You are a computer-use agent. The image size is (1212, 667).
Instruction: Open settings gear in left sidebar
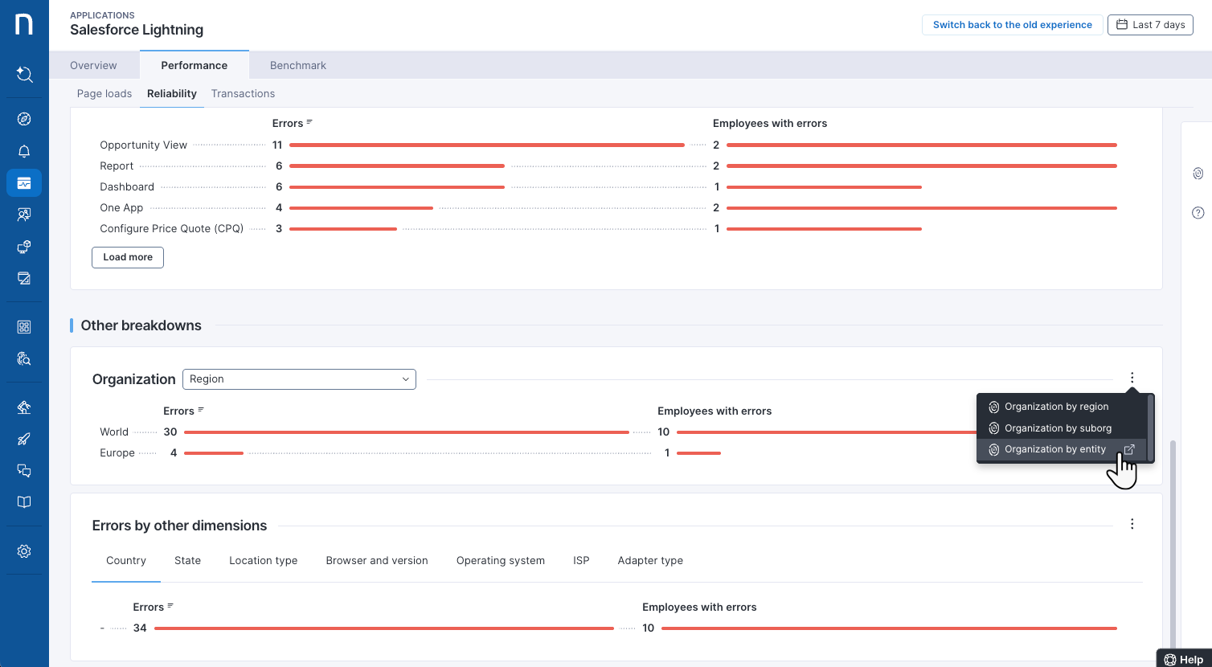(x=24, y=551)
